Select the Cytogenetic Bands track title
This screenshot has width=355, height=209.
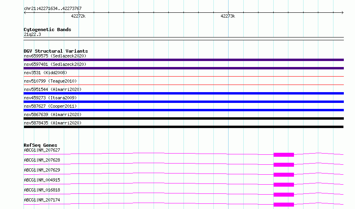pos(47,30)
